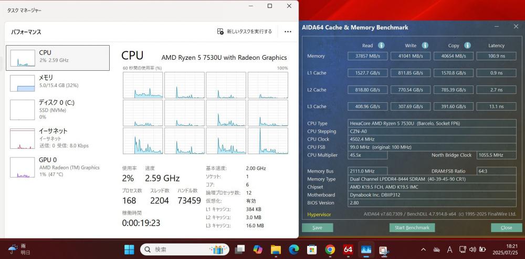This screenshot has width=525, height=259.
Task: Open Google Chrome from taskbar
Action: [330, 250]
